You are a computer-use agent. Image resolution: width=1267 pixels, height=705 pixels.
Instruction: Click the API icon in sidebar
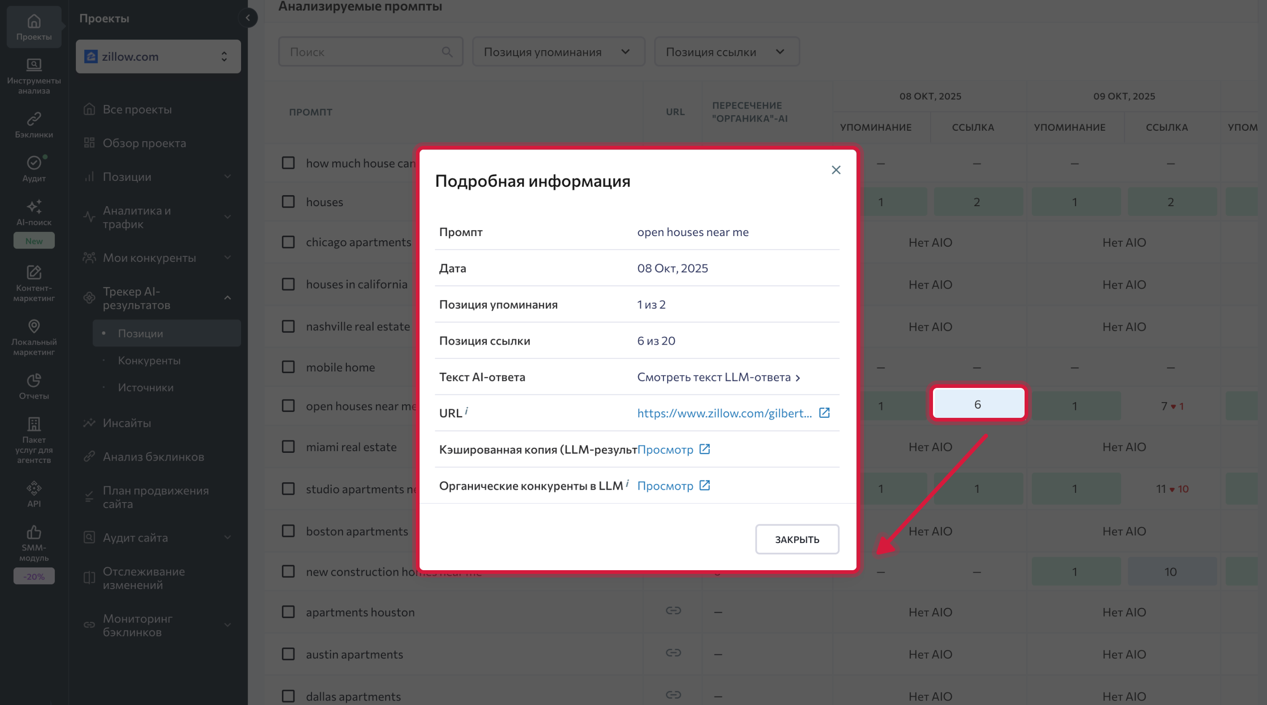click(x=34, y=488)
